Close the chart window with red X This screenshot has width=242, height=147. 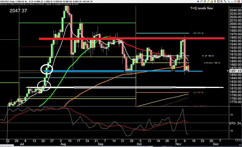pos(239,2)
